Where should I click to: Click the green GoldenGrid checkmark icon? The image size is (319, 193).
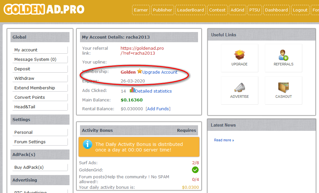pos(195,170)
